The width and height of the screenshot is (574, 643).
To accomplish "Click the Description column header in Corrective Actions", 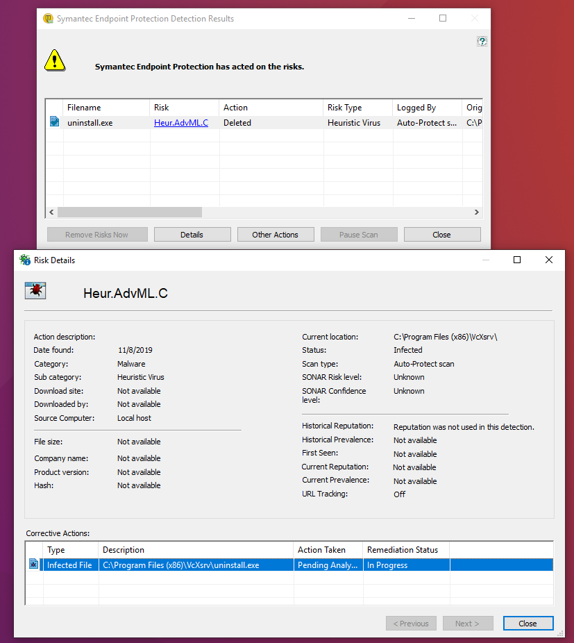I will (196, 549).
